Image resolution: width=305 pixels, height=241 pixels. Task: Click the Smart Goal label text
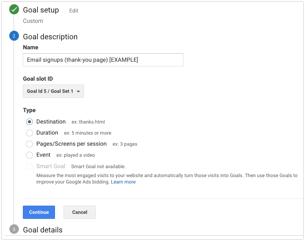(x=51, y=166)
